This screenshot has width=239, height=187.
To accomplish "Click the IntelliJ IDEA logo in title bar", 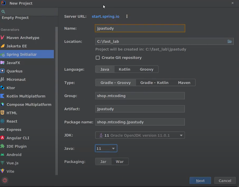I will pos(3,3).
